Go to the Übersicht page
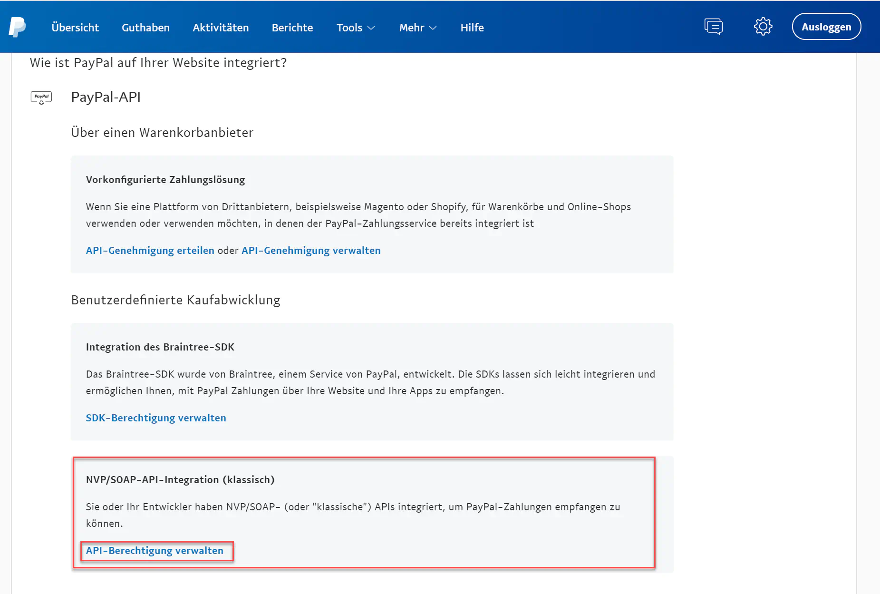The width and height of the screenshot is (880, 594). click(x=75, y=28)
